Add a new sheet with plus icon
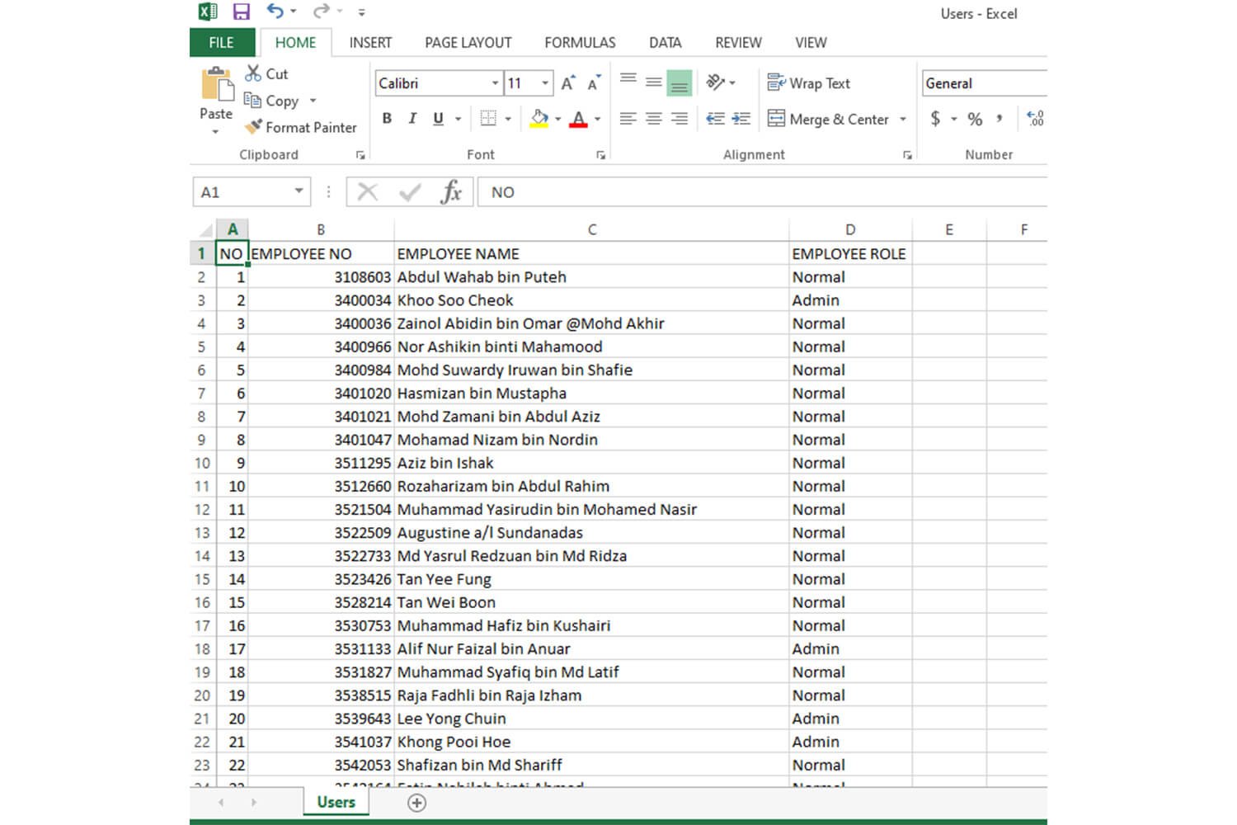 417,803
